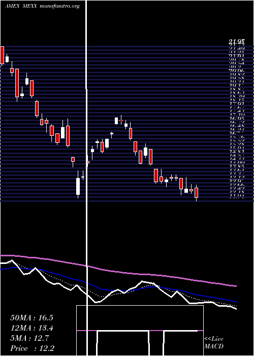Click the 12MA : 13.4 label
Screen dimensions: 254x356
[31, 328]
